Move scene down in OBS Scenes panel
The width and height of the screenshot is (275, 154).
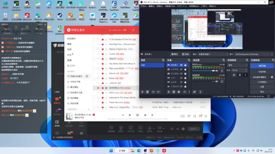[x=158, y=92]
